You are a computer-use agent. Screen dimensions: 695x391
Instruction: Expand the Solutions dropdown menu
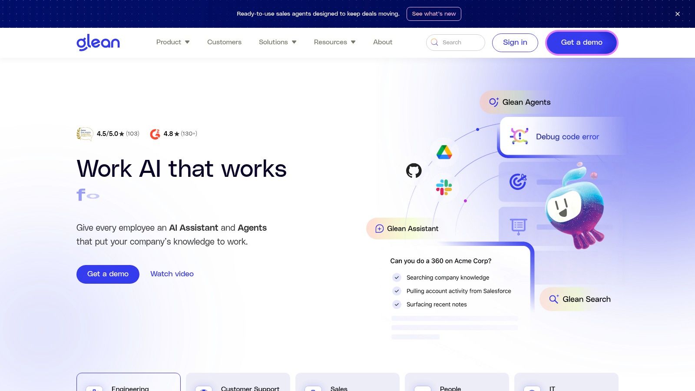(278, 42)
